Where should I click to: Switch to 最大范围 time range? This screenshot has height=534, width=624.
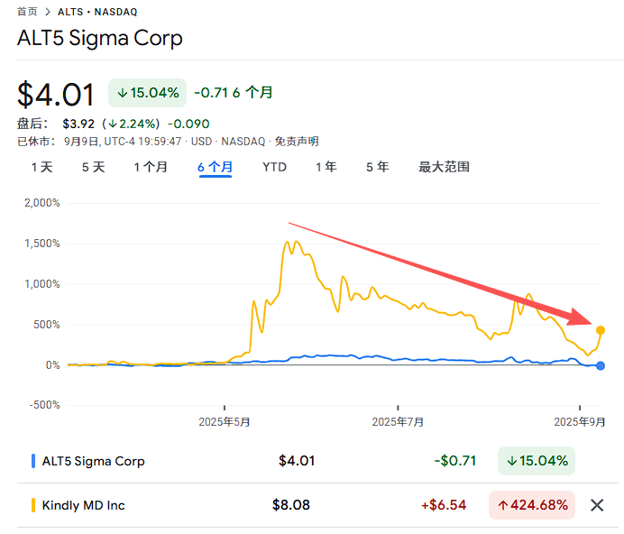coord(444,167)
